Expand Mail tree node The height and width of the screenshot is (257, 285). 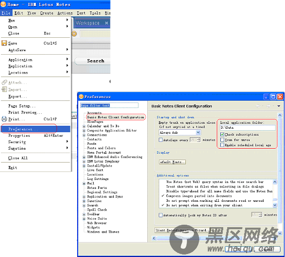click(84, 183)
